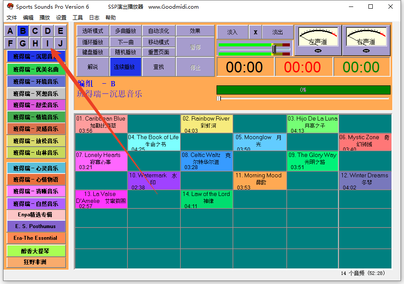Open the 文件 menu
This screenshot has height=284, width=404.
point(12,18)
